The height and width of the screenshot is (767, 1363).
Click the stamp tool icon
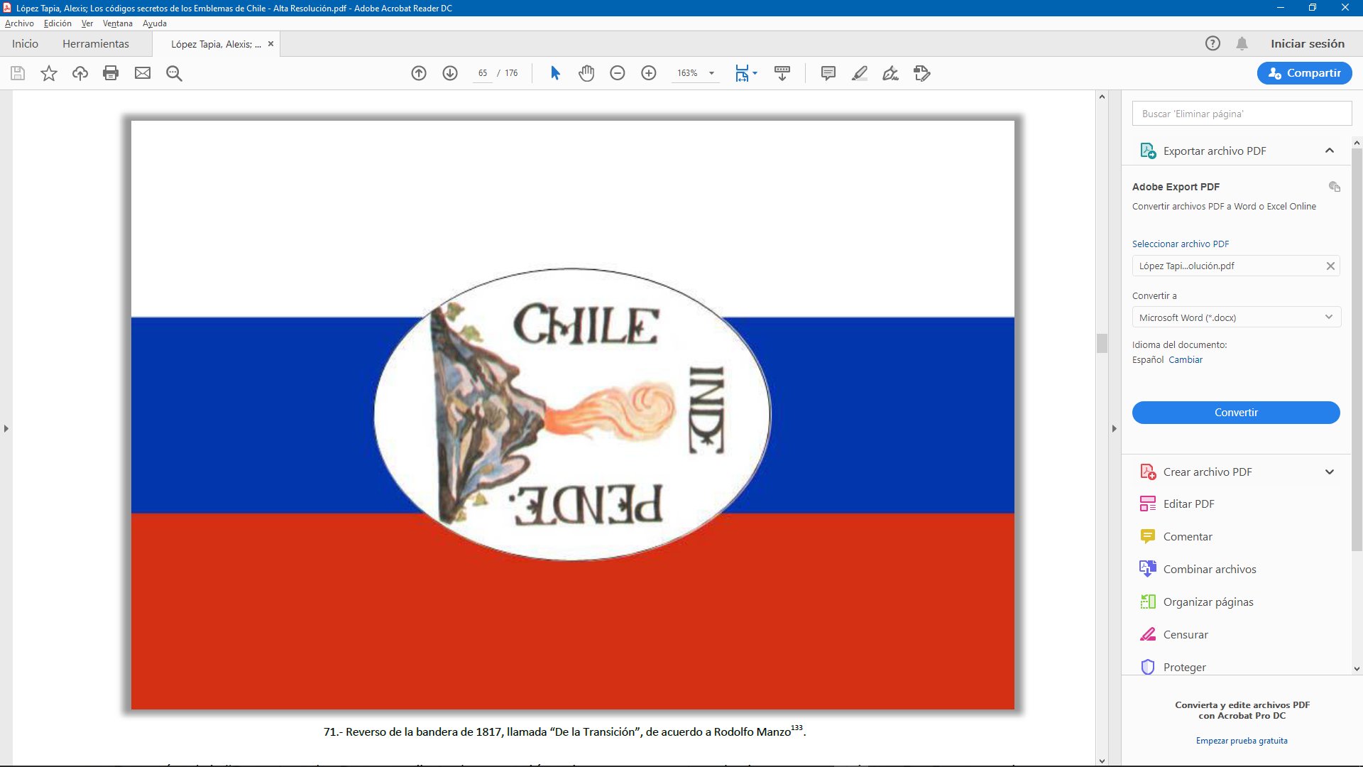click(921, 73)
